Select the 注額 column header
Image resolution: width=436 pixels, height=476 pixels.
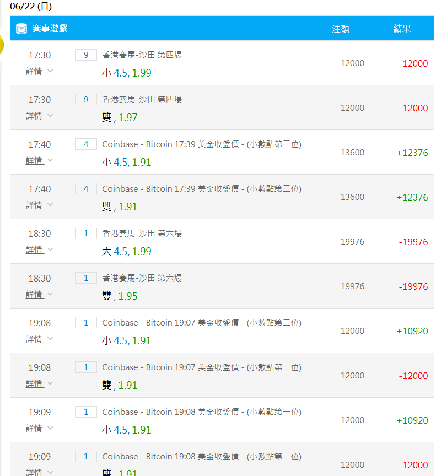tap(340, 29)
